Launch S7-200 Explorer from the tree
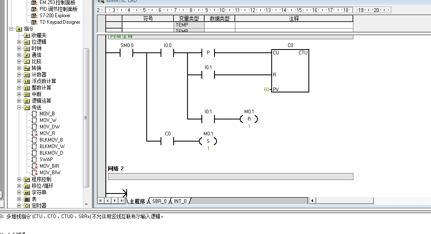Screen dimensions: 431x234 click(x=55, y=16)
